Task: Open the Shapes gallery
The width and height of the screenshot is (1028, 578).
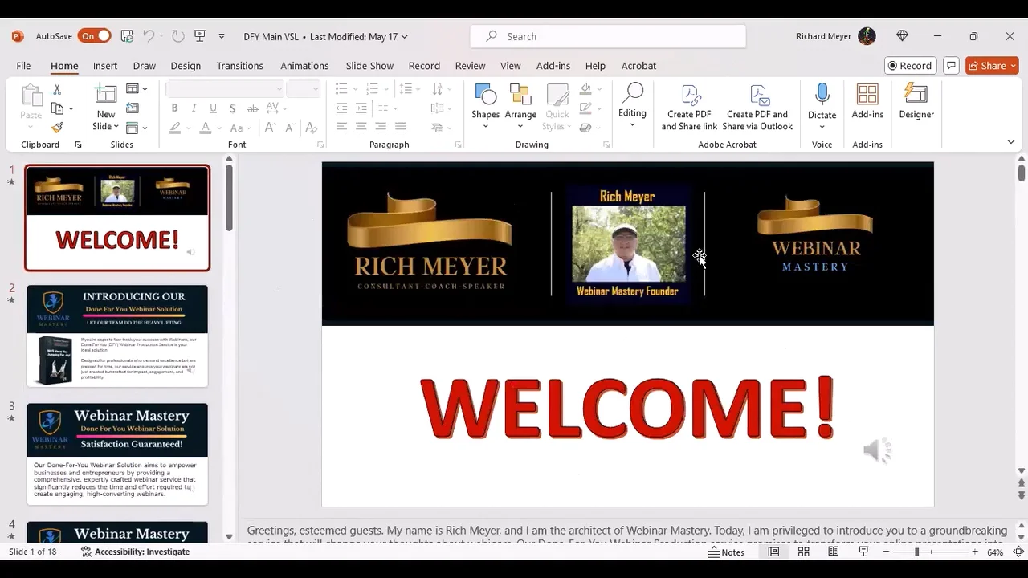Action: (485, 107)
